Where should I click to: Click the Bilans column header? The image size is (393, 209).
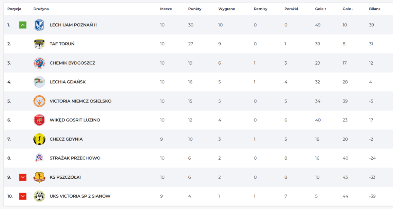point(375,9)
